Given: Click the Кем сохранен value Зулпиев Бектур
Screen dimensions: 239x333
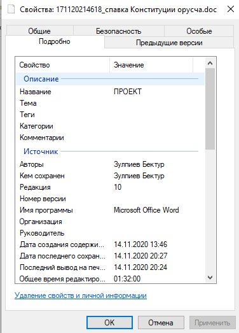Looking at the screenshot, I should [x=139, y=176].
